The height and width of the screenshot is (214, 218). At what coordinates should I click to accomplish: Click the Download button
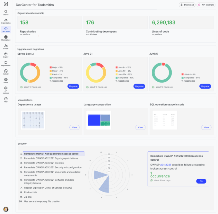pyautogui.click(x=187, y=5)
